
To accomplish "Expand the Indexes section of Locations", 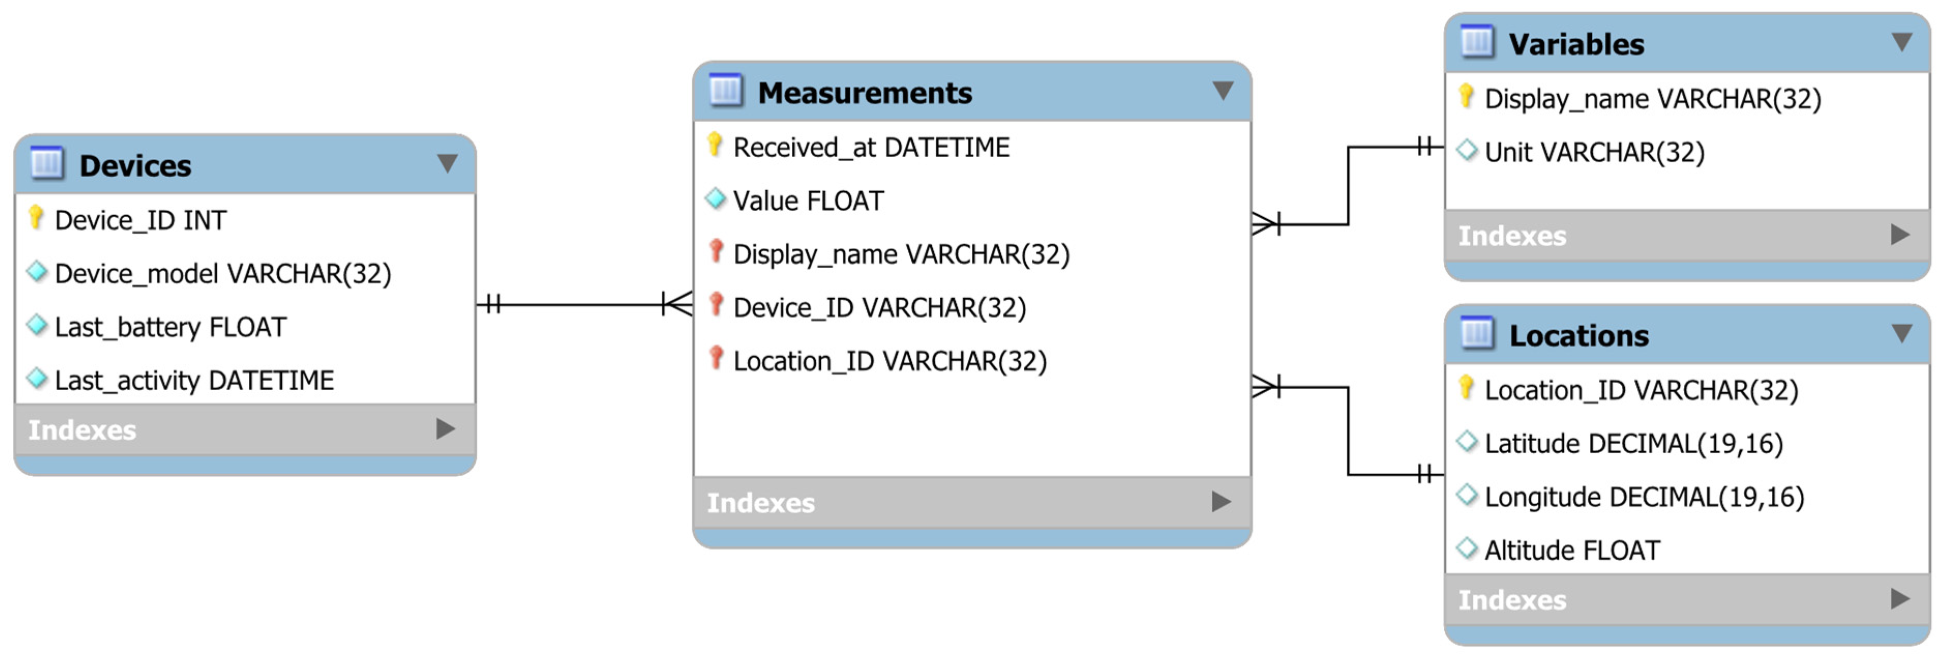I will 1900,599.
